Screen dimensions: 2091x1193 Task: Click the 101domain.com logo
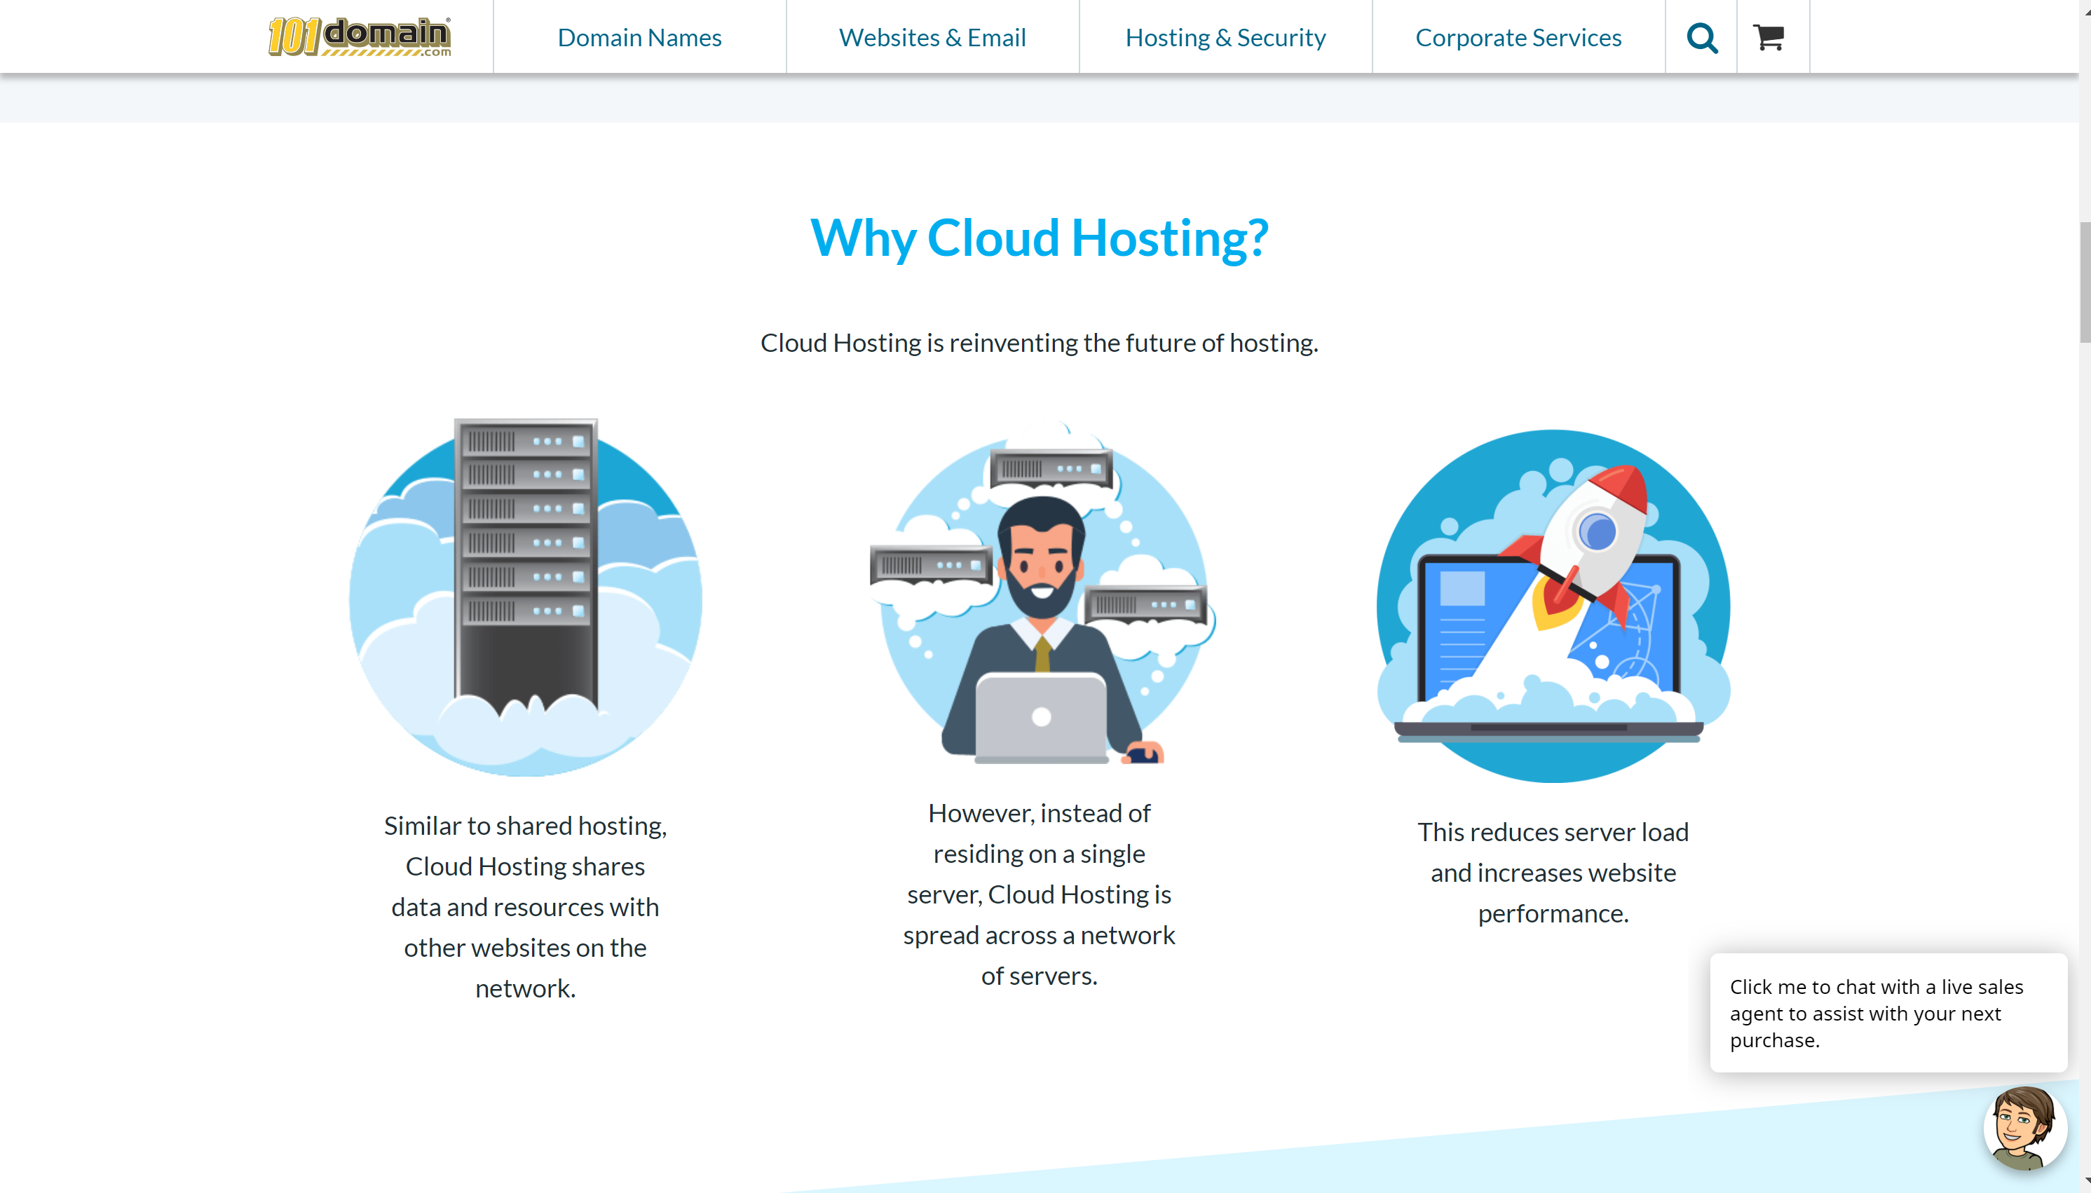coord(359,36)
